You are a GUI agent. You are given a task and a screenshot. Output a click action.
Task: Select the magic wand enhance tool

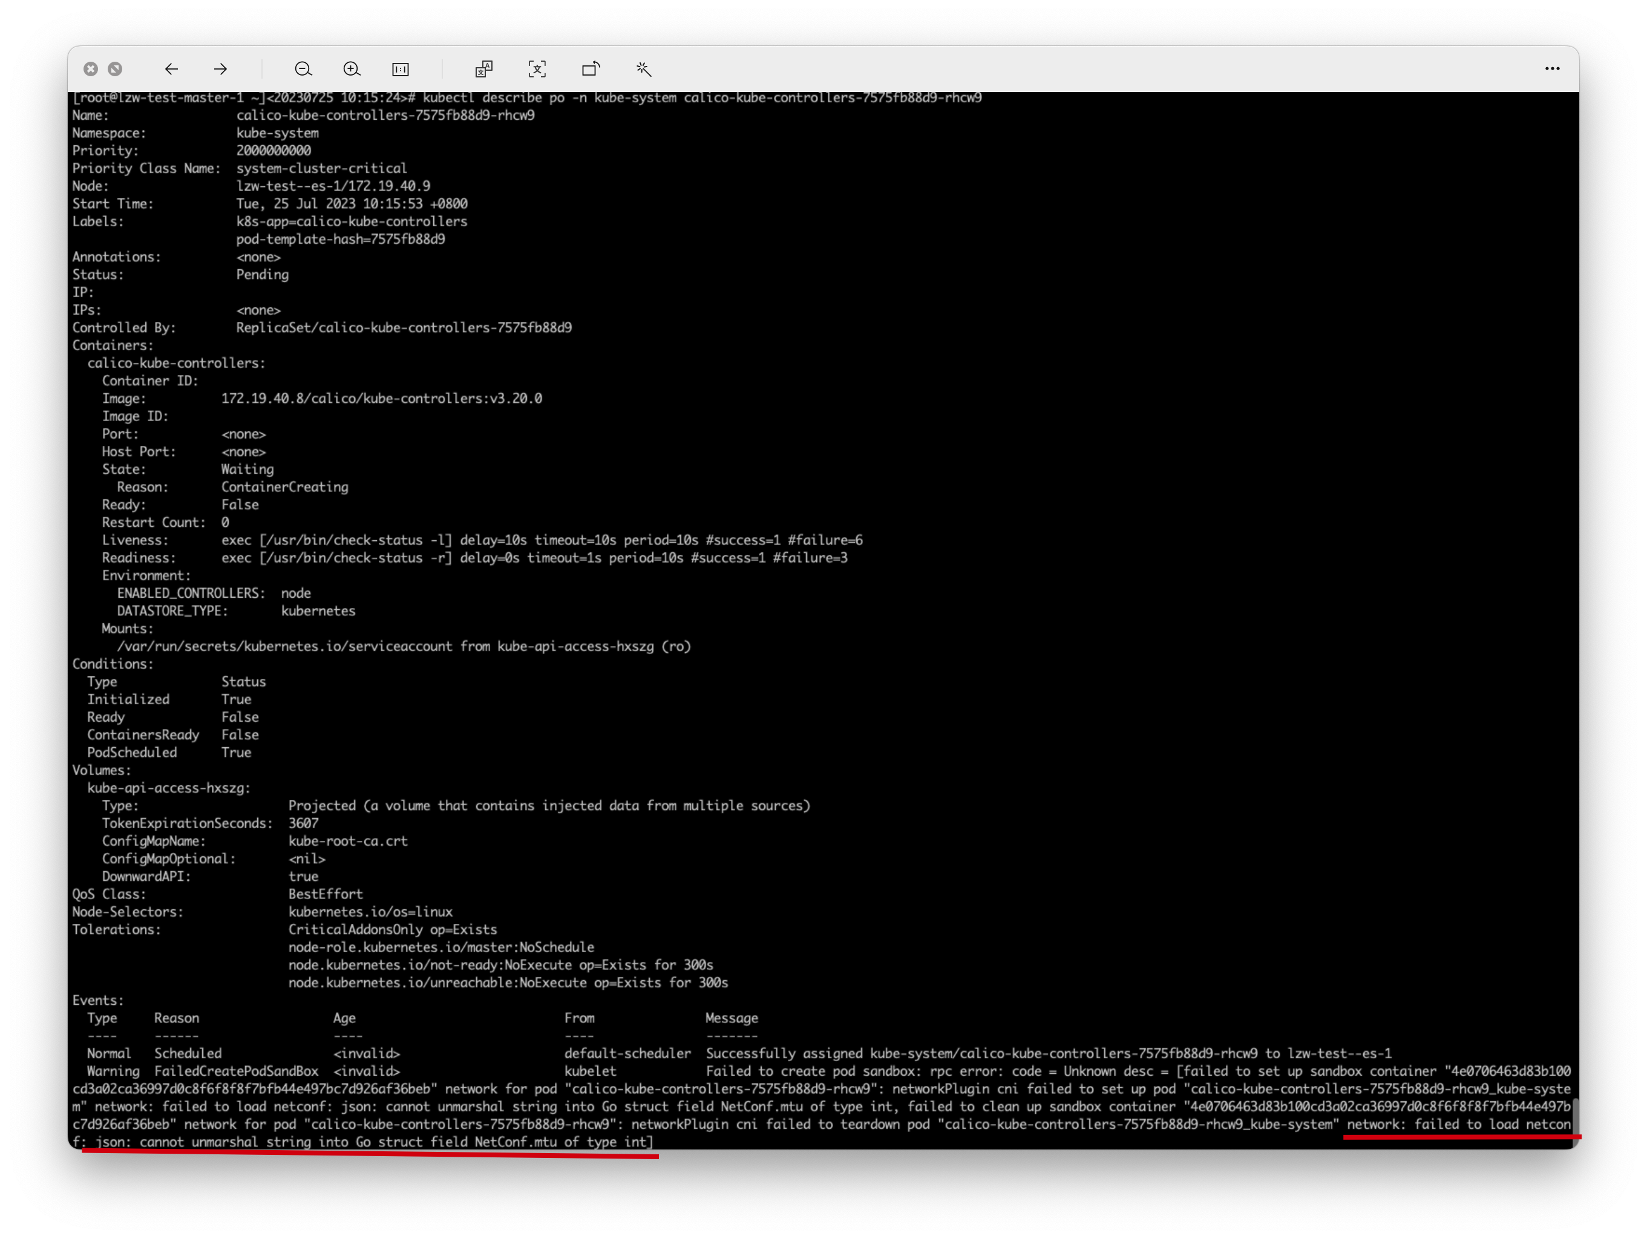643,68
